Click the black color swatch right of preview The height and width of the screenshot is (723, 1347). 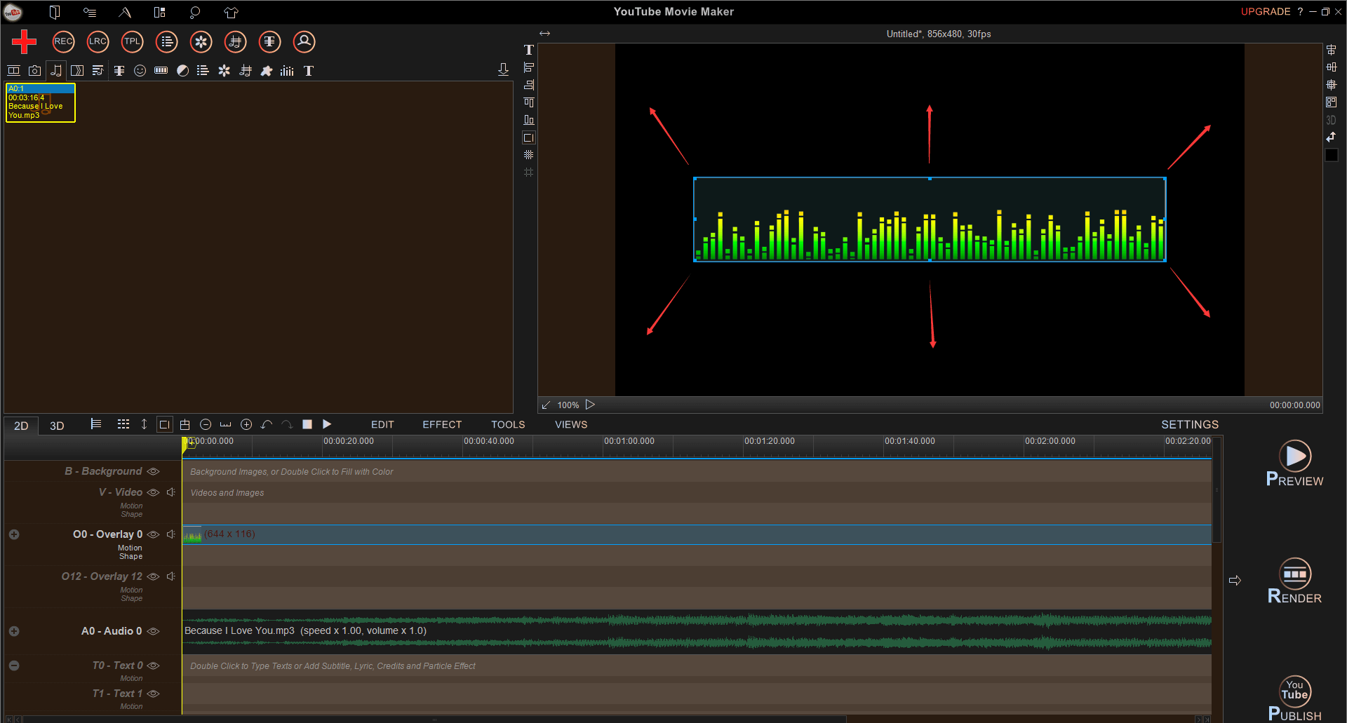1331,155
